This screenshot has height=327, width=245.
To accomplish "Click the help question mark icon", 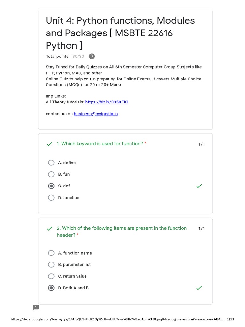I will point(92,57).
